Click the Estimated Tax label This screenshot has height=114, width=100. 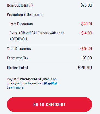coord(18,58)
